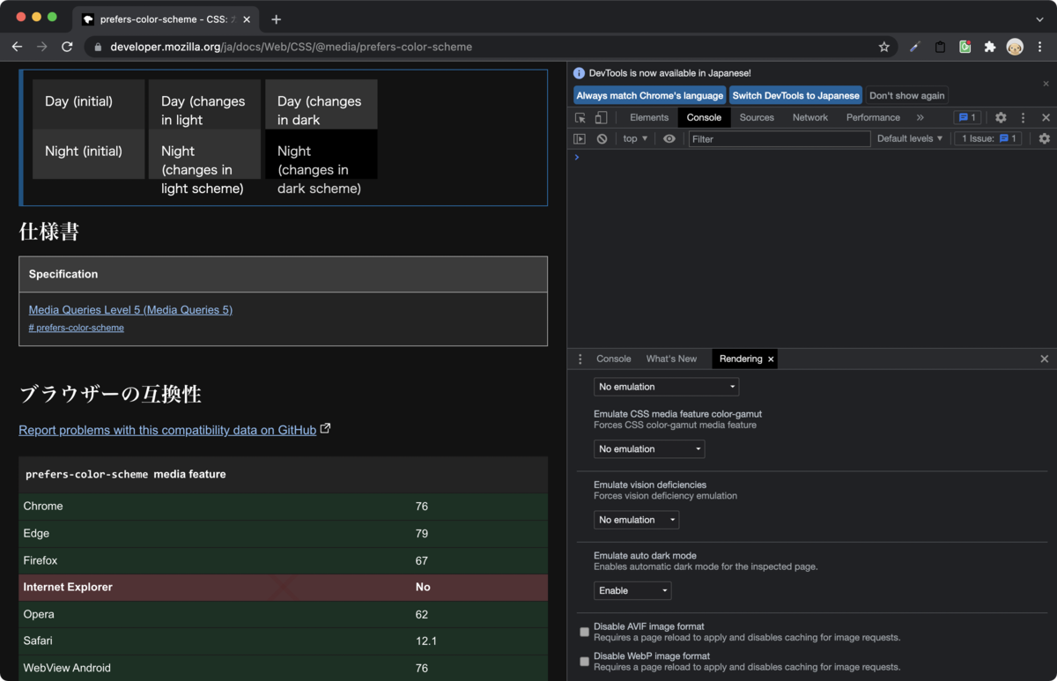Close the DevTools panel

click(1046, 117)
